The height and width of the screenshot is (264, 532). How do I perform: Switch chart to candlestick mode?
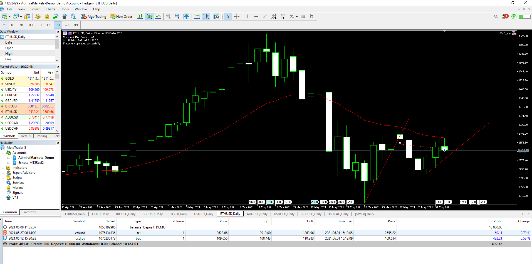click(x=149, y=17)
